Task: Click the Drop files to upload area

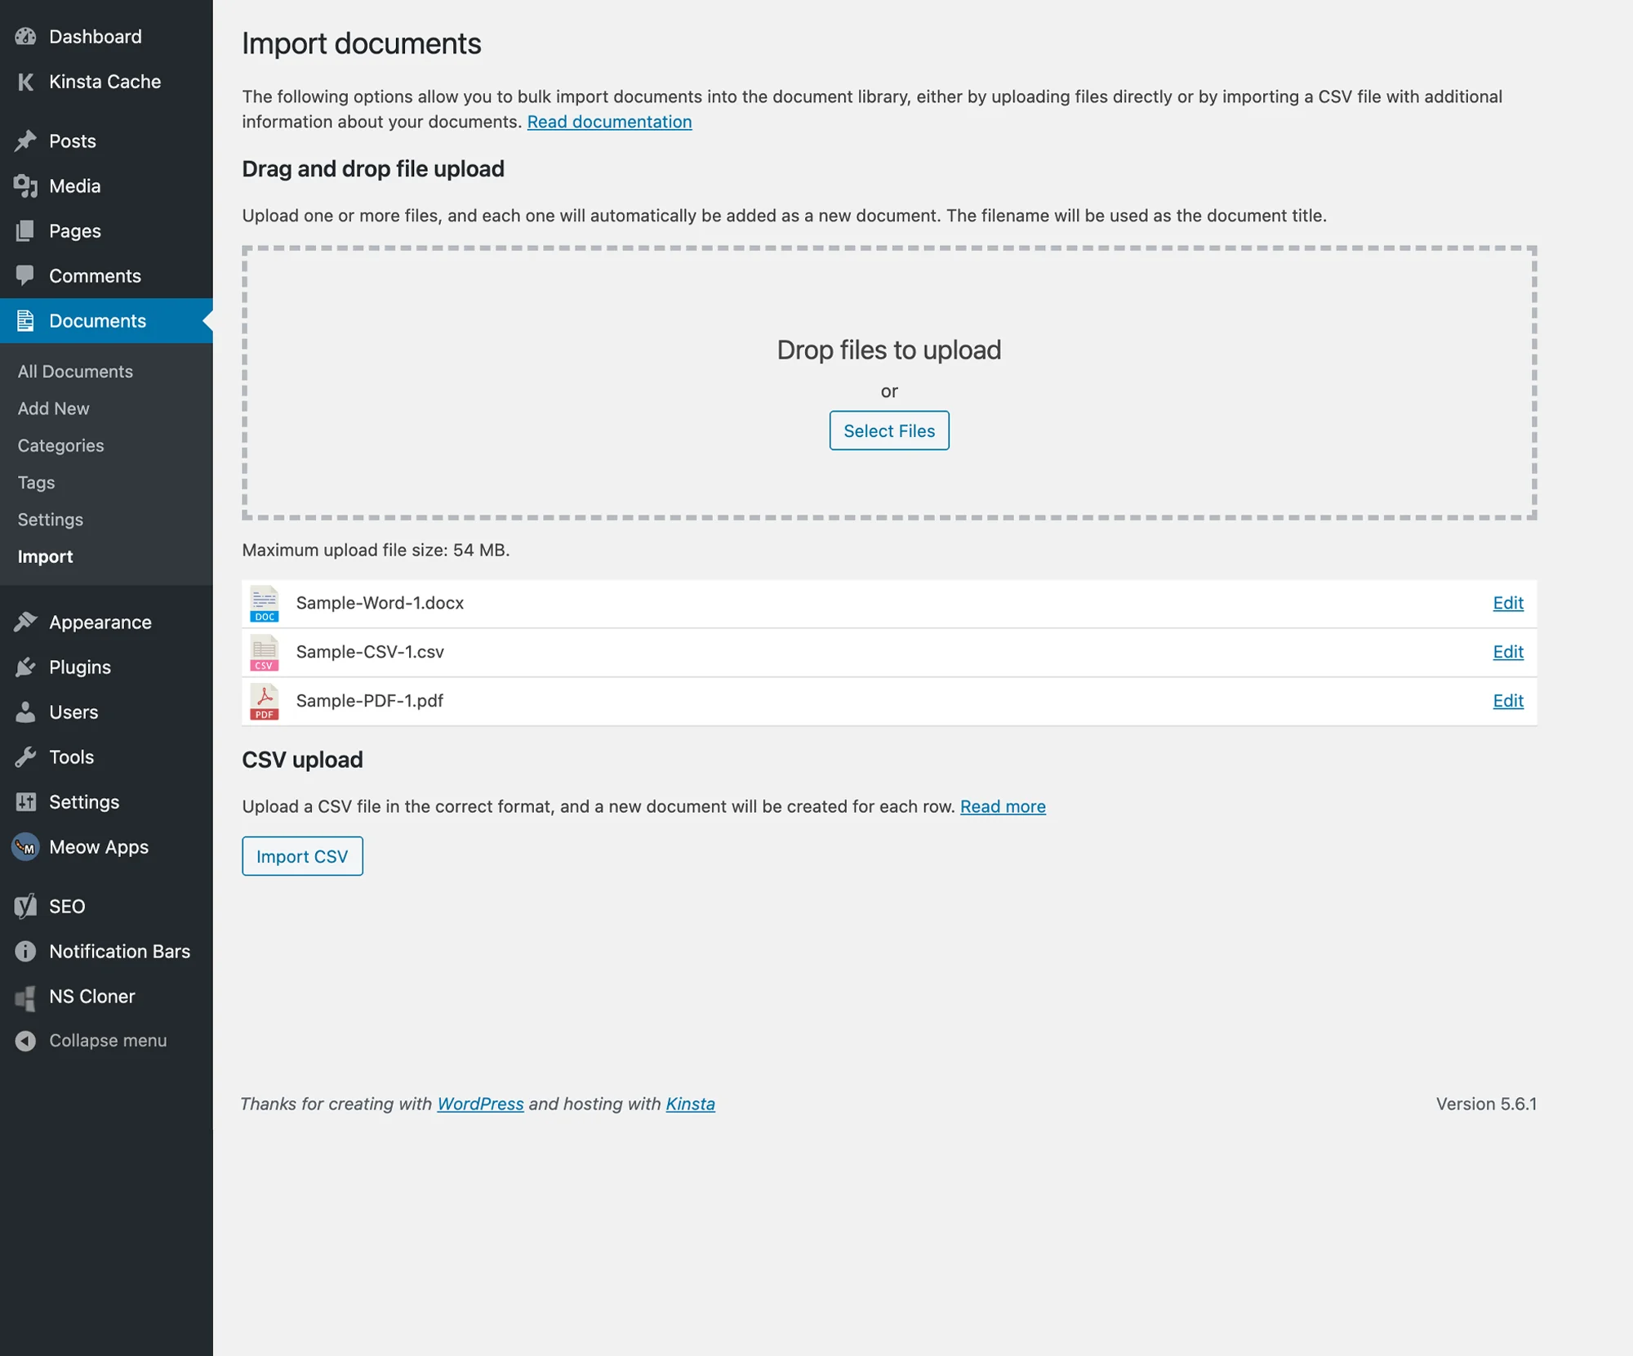Action: (x=889, y=350)
